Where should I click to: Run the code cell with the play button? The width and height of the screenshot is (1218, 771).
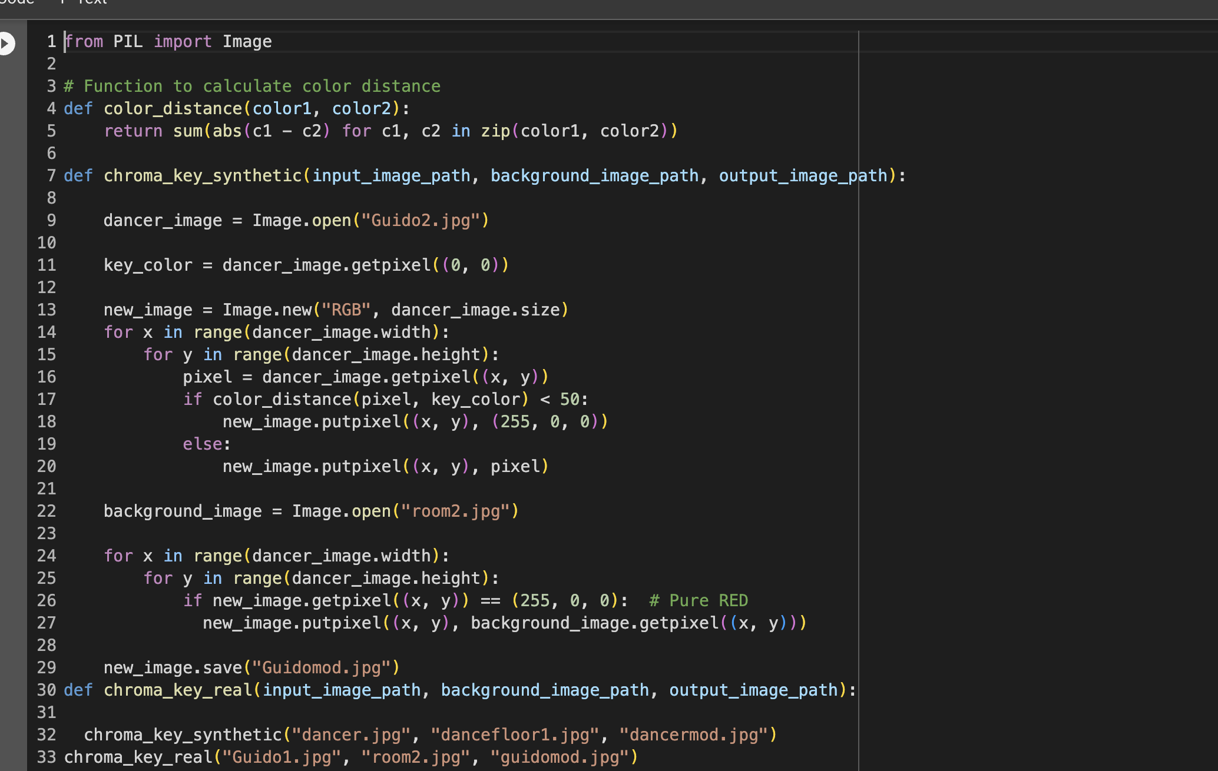coord(6,43)
